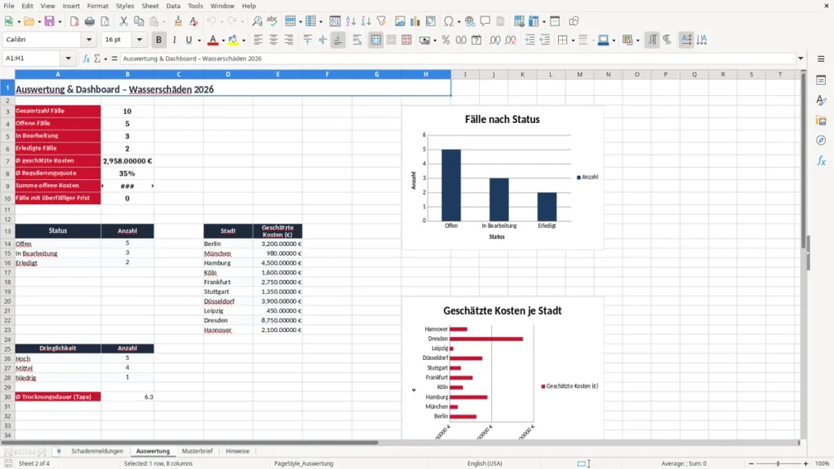Switch to the Schadenmeldungen sheet tab
This screenshot has width=834, height=469.
[97, 451]
